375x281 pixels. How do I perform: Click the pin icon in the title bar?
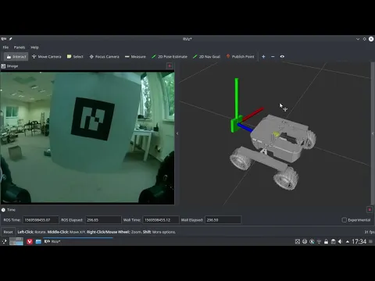pos(11,39)
